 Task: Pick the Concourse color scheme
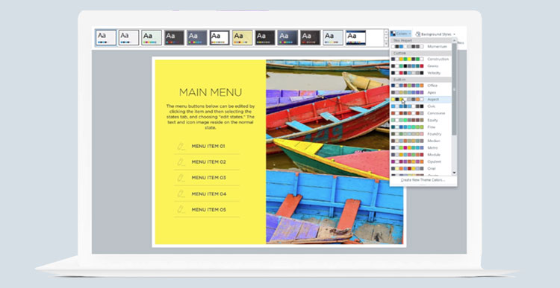(x=420, y=113)
